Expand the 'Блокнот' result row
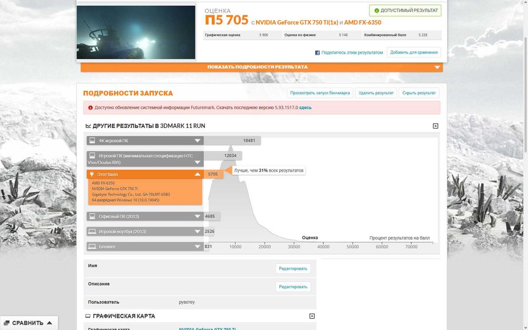The width and height of the screenshot is (528, 330). pyautogui.click(x=197, y=247)
